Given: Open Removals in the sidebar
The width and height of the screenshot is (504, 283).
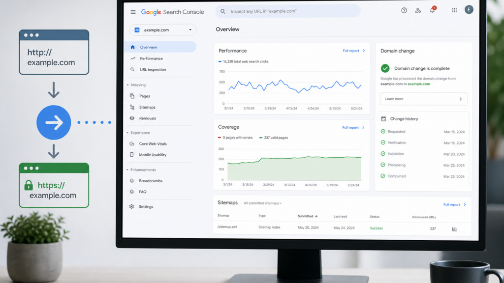Looking at the screenshot, I should pyautogui.click(x=148, y=118).
